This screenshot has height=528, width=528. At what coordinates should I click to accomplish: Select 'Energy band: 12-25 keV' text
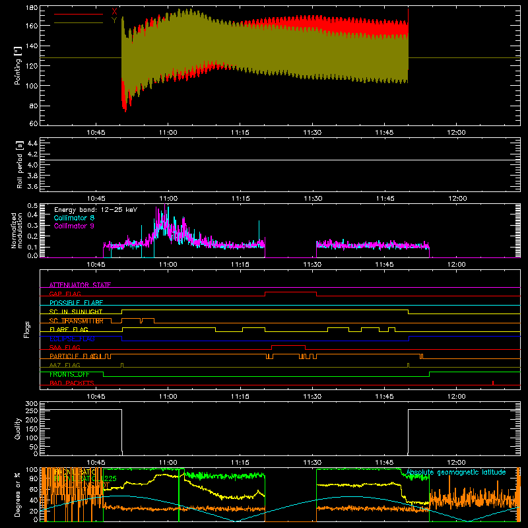tap(96, 210)
